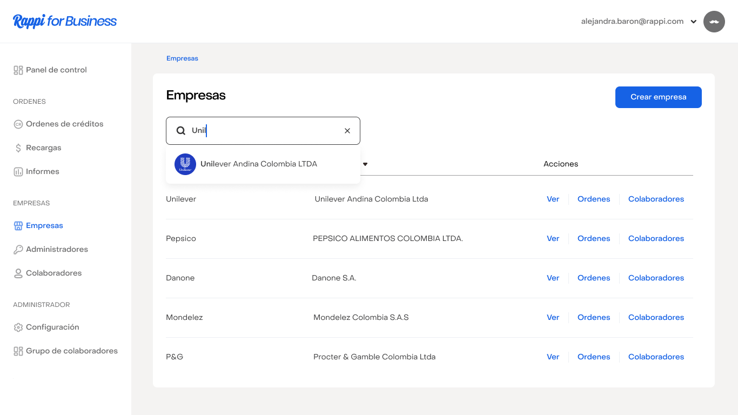This screenshot has height=415, width=738.
Task: View Colaboradores for P&G
Action: click(656, 357)
